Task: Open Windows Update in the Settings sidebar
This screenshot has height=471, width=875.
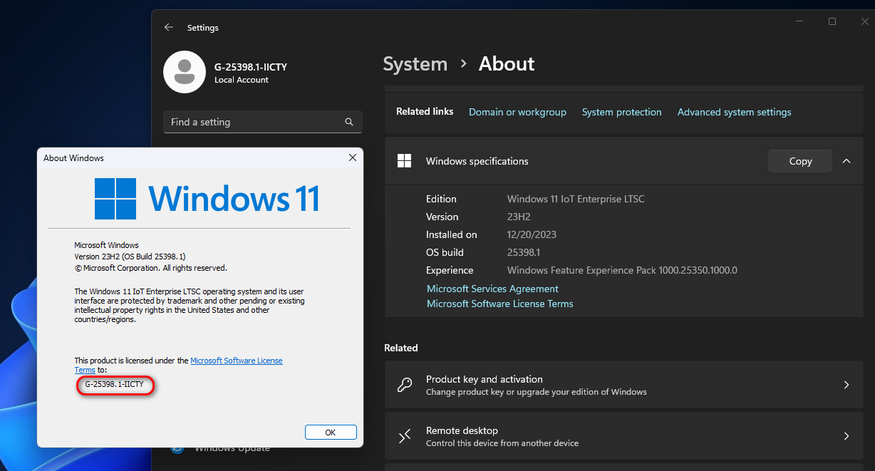Action: click(232, 448)
